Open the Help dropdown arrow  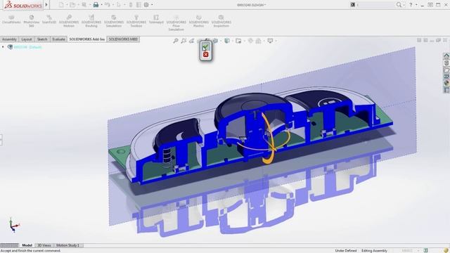click(416, 5)
